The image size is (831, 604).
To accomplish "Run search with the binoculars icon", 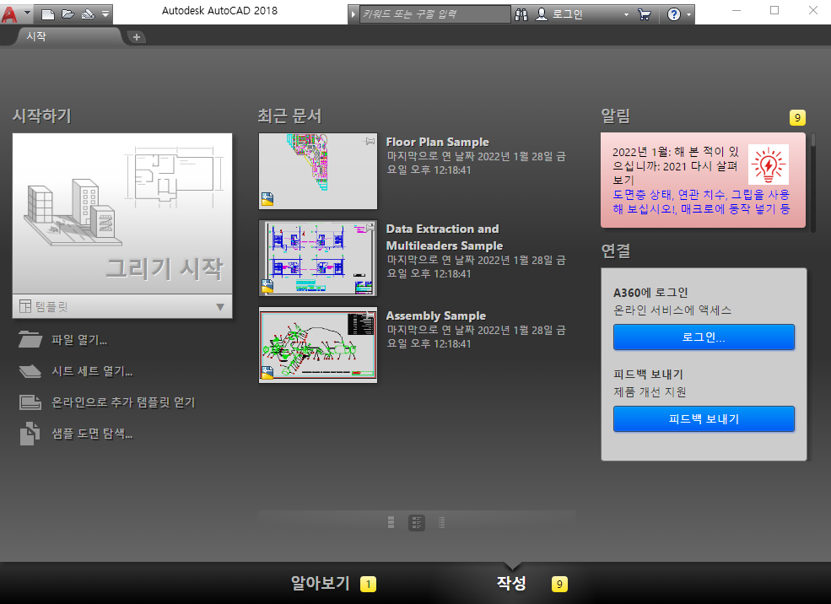I will coord(521,14).
